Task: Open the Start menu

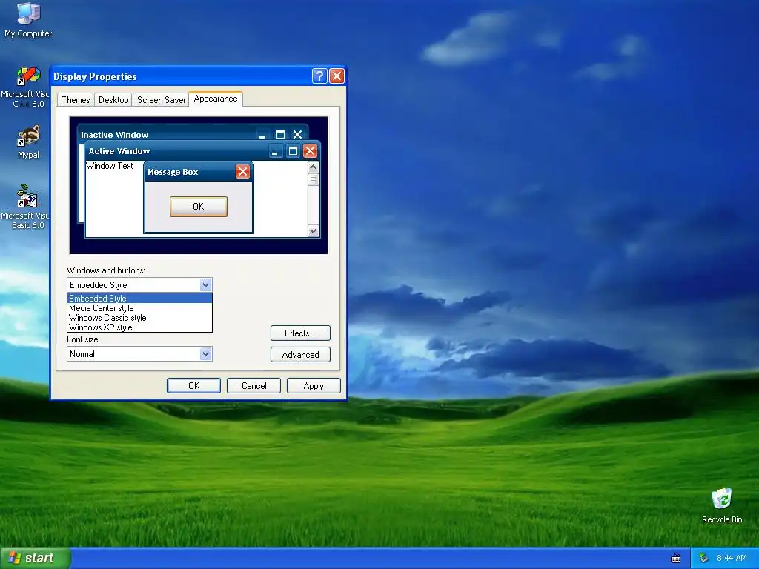Action: tap(36, 559)
